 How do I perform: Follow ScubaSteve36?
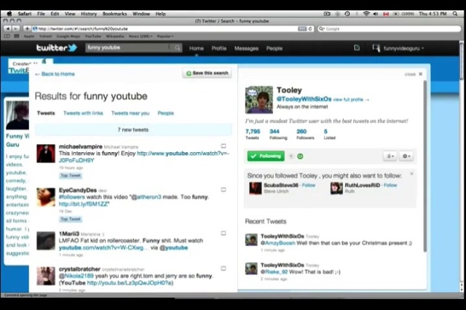click(309, 186)
